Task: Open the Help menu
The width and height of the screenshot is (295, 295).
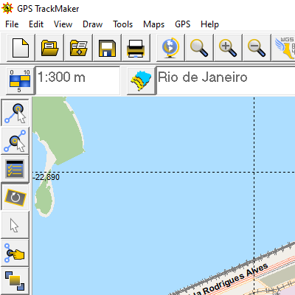Action: 209,24
